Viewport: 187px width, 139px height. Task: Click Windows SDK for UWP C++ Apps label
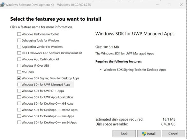(43, 91)
